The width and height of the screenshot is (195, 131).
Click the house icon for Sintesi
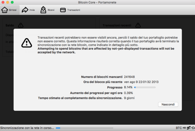5,10
